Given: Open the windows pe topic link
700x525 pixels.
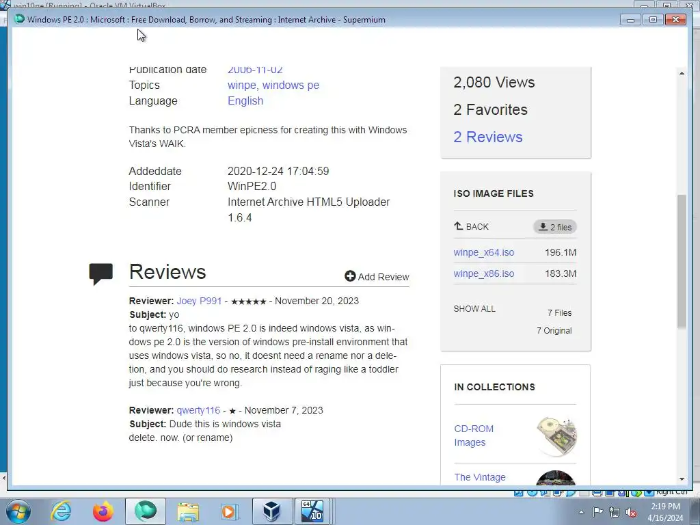Looking at the screenshot, I should point(291,85).
